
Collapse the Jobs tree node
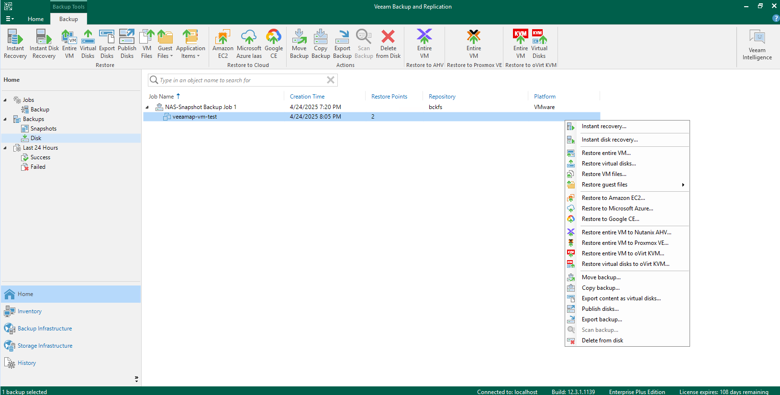(x=5, y=100)
